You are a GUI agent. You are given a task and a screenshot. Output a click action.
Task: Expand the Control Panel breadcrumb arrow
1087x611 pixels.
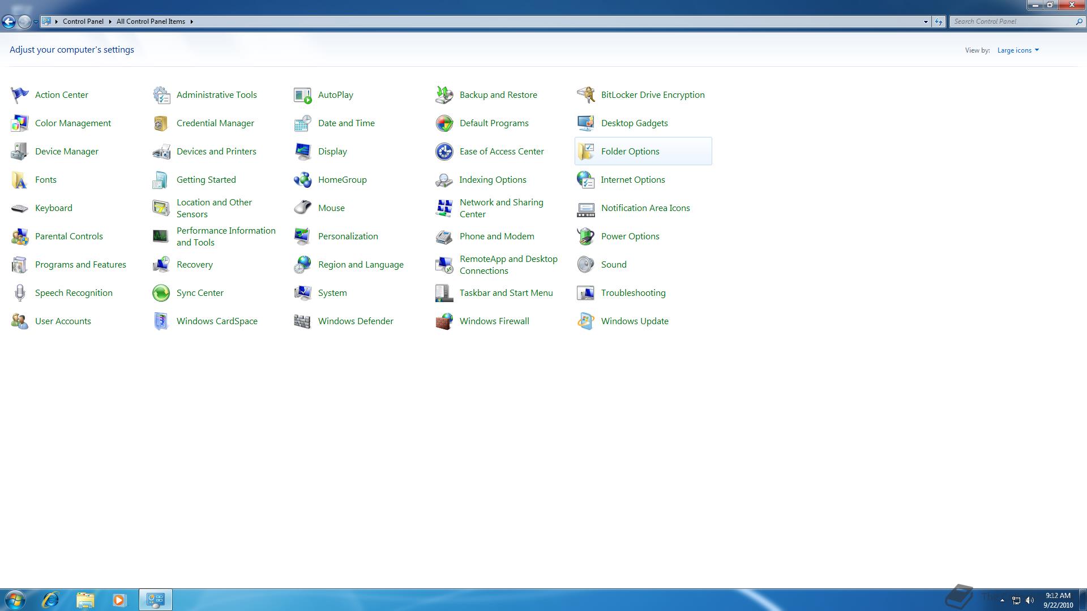click(x=110, y=21)
